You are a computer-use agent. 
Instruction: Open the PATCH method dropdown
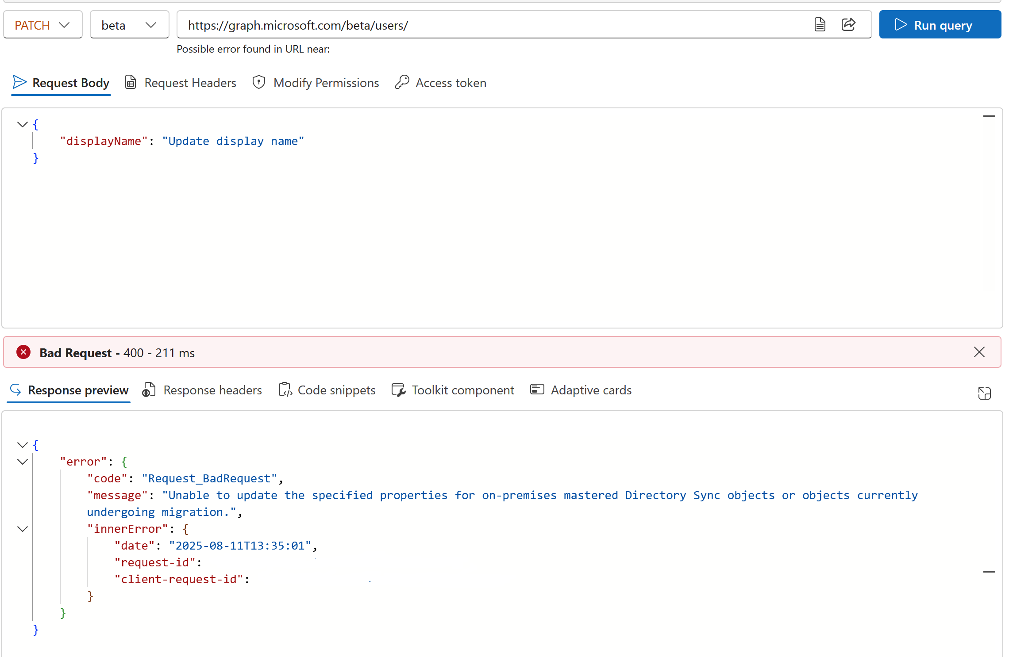[42, 25]
